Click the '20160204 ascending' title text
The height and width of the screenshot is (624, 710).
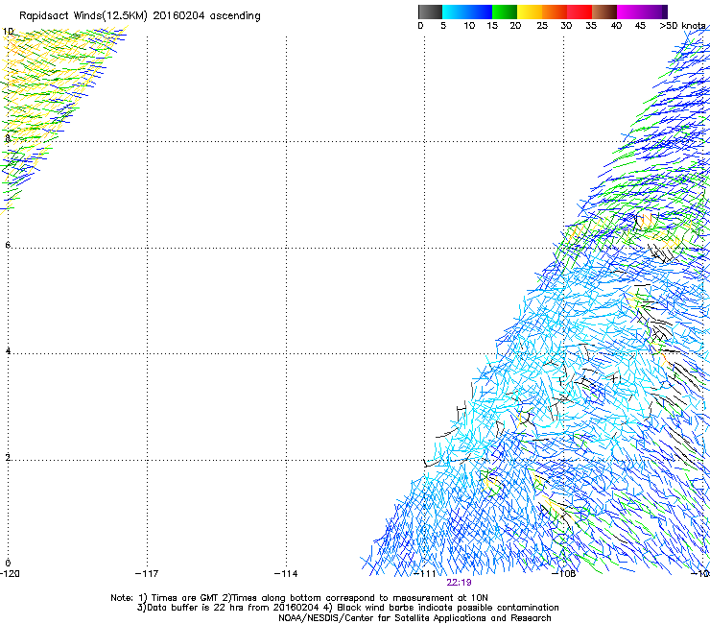(x=206, y=16)
